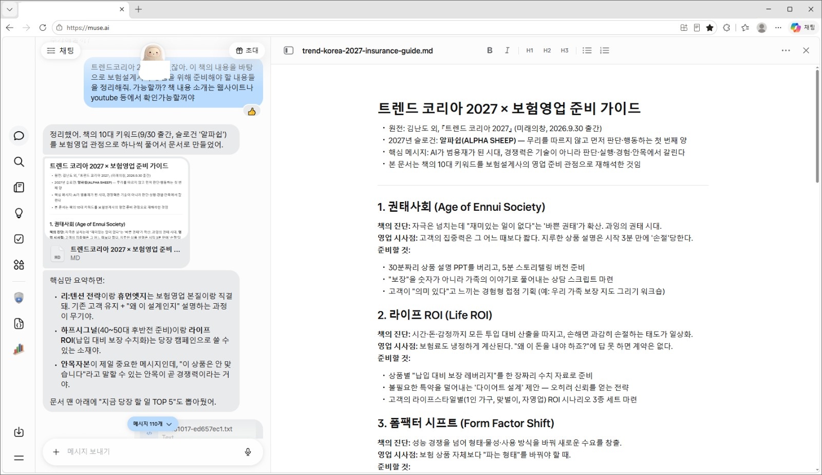Open a new browser tab
822x475 pixels.
pyautogui.click(x=138, y=9)
